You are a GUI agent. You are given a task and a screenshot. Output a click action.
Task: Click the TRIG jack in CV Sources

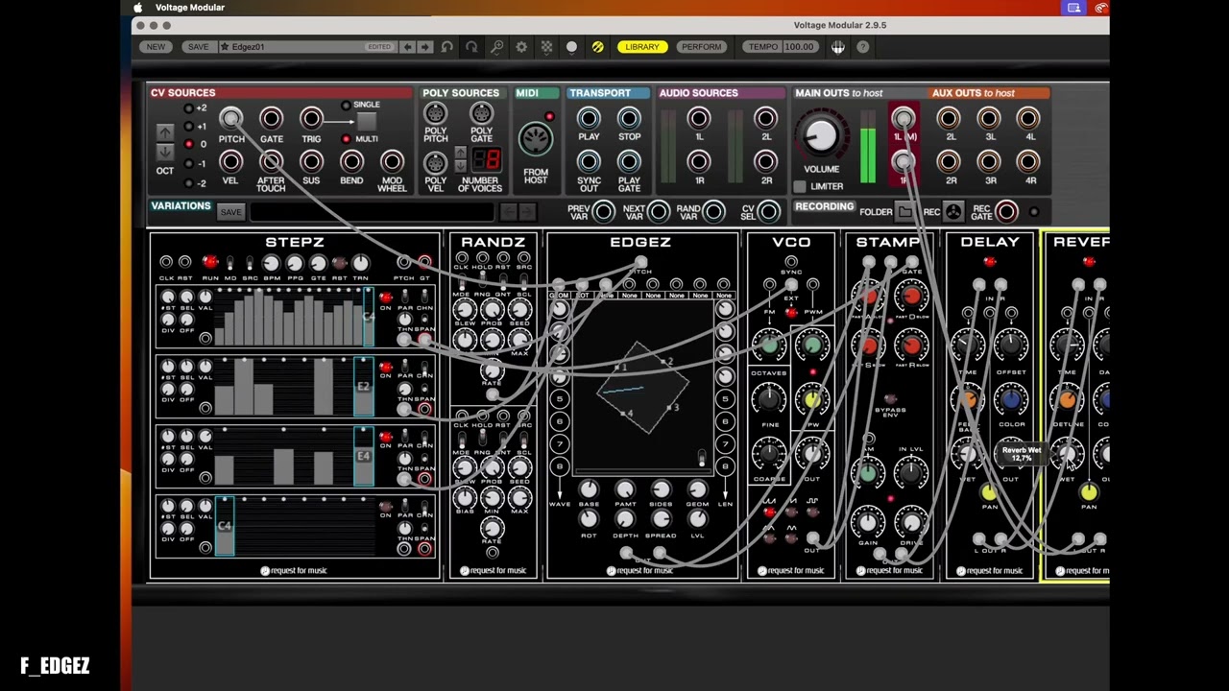(311, 119)
